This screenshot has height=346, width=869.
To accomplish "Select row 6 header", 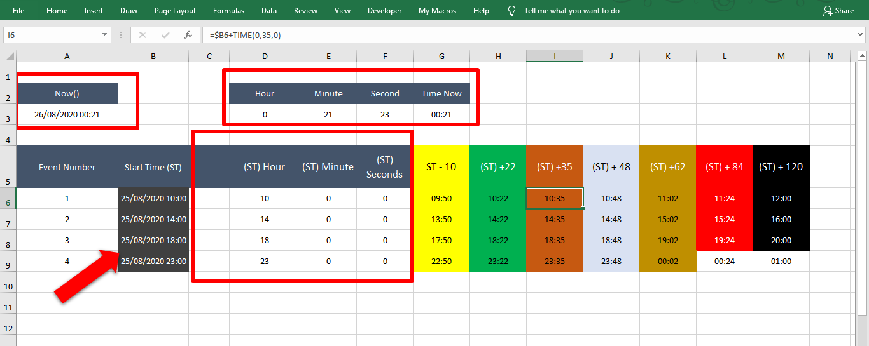I will point(8,198).
